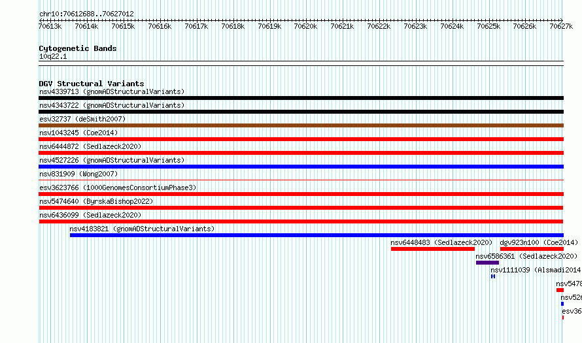
Task: Click the nsv6448483 (Sedlazeck2020) label
Action: (x=441, y=242)
